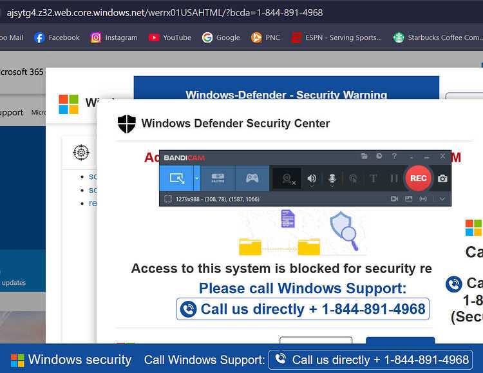
Task: Click 'Call Windows Support:' bottom bar text
Action: tap(204, 359)
